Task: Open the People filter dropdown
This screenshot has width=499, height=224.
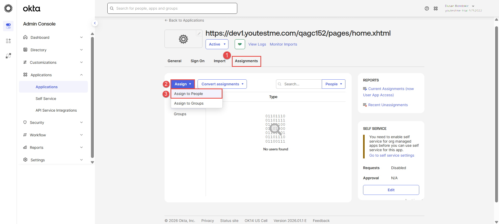Action: pyautogui.click(x=333, y=84)
